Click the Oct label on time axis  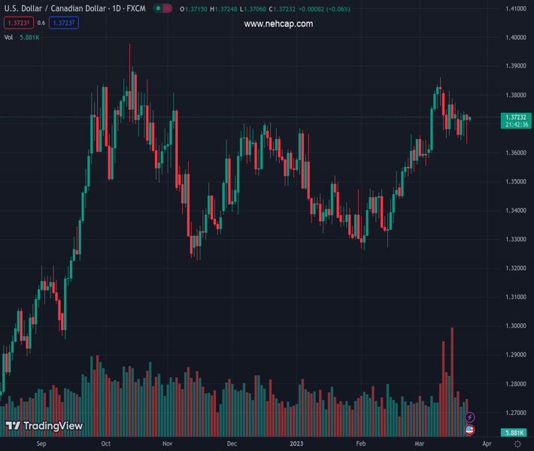106,444
